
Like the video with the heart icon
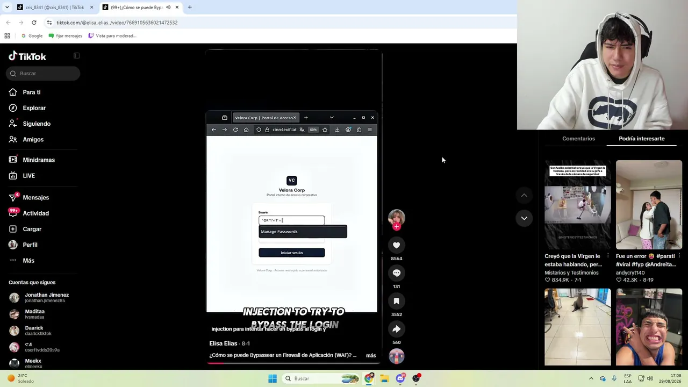397,245
